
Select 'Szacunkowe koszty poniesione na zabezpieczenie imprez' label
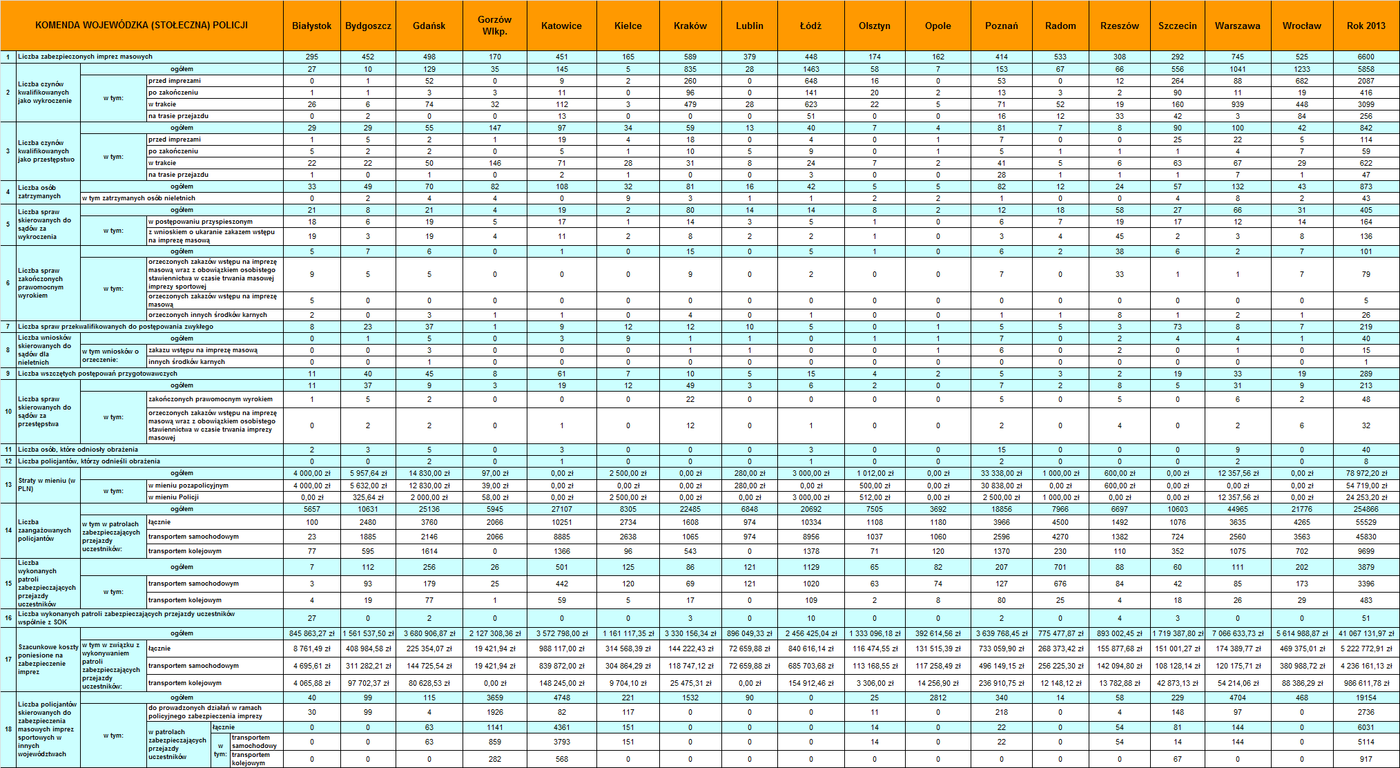tap(48, 660)
